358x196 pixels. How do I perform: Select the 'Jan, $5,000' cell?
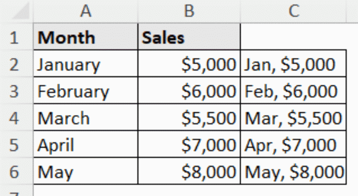point(293,64)
